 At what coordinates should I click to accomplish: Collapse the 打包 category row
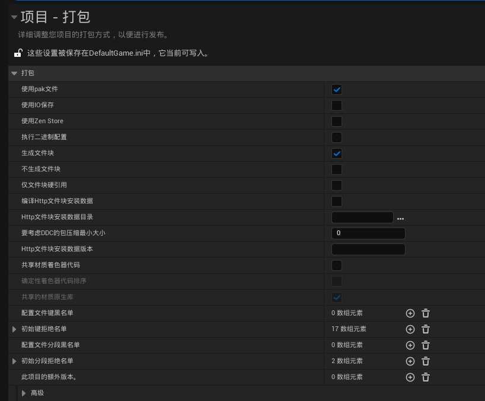[x=14, y=73]
